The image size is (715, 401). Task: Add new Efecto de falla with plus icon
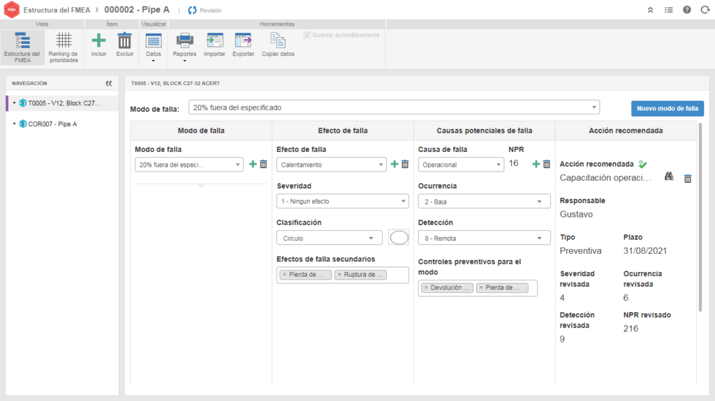click(x=394, y=164)
